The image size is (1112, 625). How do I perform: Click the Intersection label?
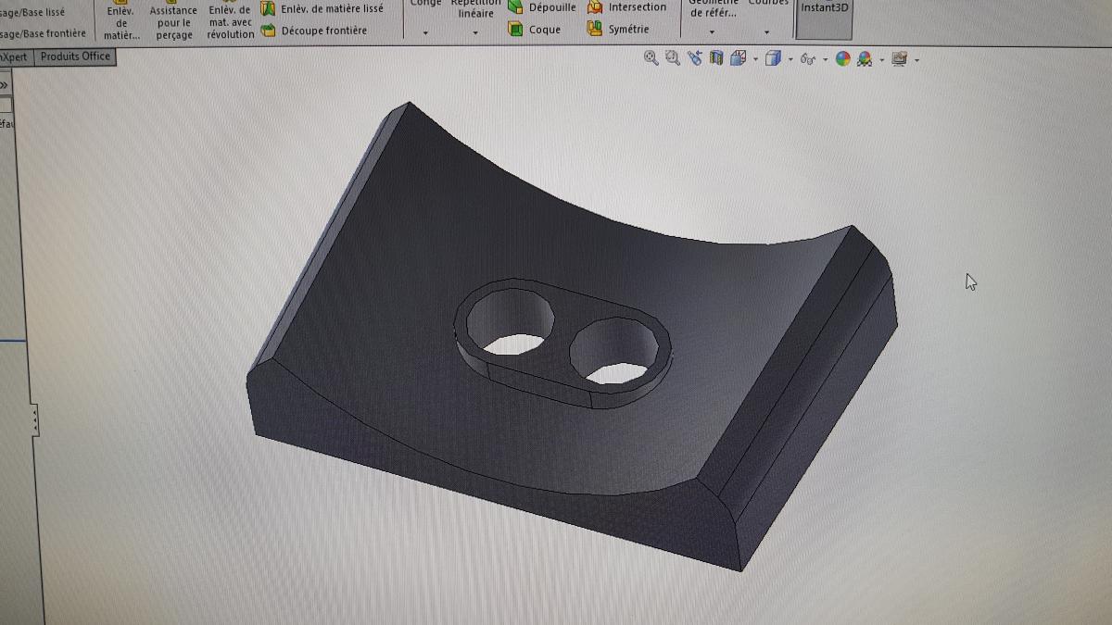(x=638, y=7)
